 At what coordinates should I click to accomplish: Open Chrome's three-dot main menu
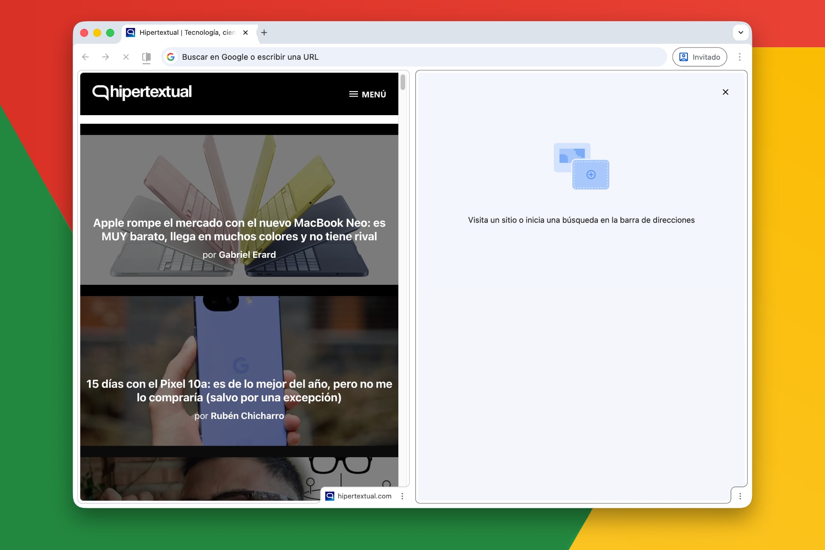(739, 57)
